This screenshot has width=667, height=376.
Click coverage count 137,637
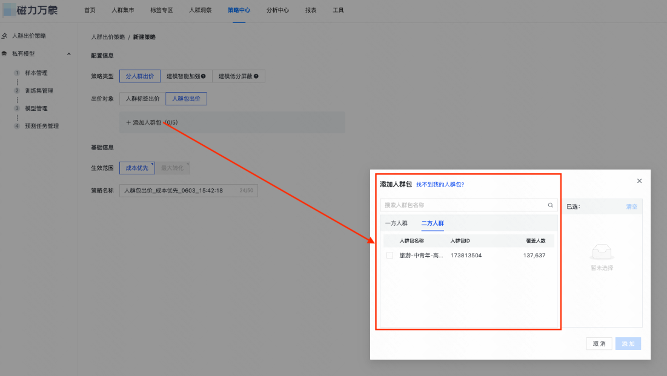pos(534,255)
